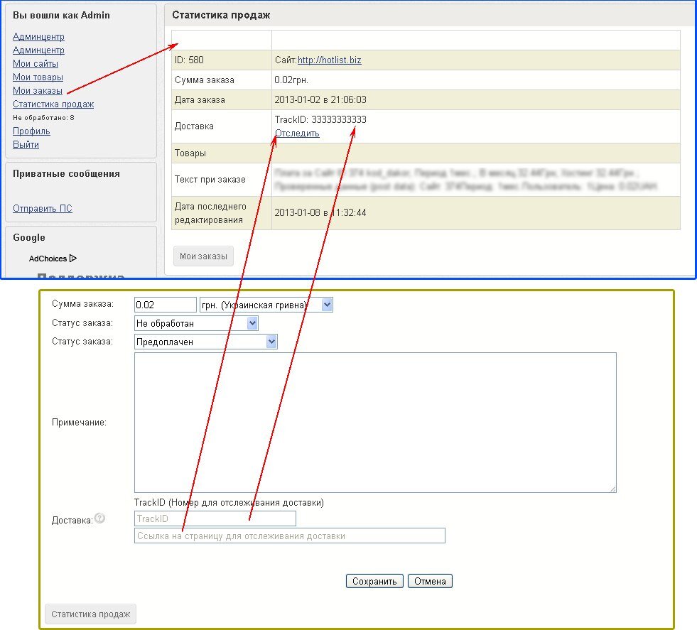This screenshot has width=697, height=630.
Task: Open the Мои сайты sidebar link
Action: (x=36, y=64)
